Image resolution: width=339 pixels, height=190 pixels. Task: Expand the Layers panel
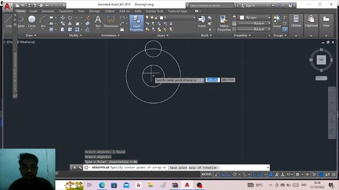coord(163,35)
